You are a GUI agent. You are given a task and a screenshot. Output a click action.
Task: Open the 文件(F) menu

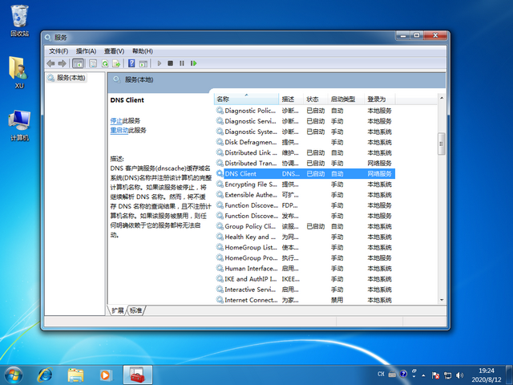[x=59, y=51]
